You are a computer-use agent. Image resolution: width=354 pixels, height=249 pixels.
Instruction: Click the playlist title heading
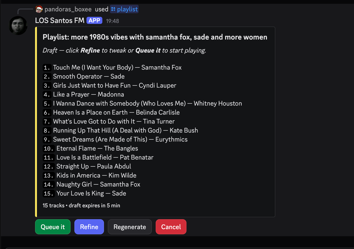(x=155, y=37)
